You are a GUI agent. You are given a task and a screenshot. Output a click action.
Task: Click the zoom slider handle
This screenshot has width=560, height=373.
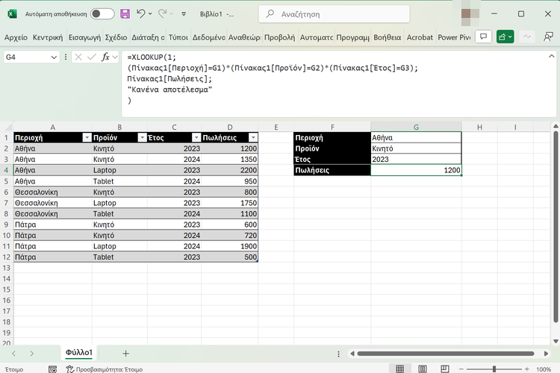[494, 369]
